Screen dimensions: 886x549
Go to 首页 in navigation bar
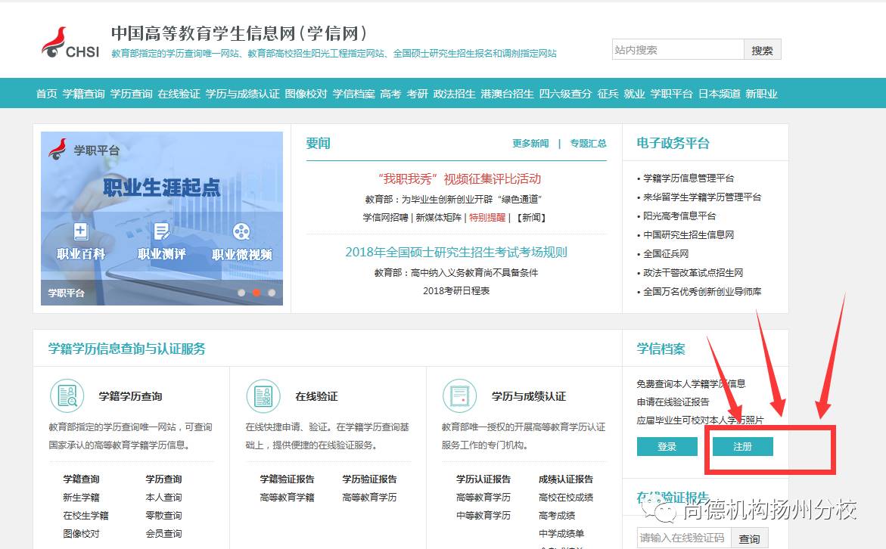pyautogui.click(x=46, y=94)
